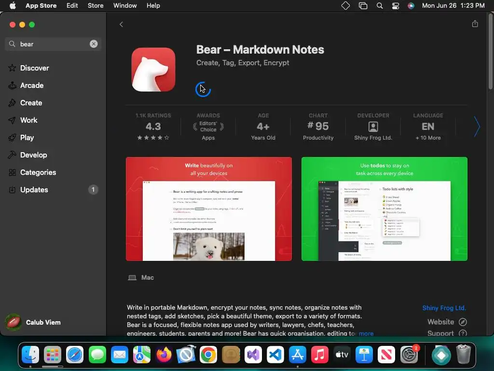Open the red 'Write beautifully' screenshot
Viewport: 494px width, 371px height.
[209, 209]
